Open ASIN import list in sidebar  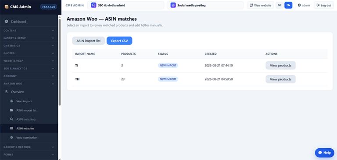pos(29,110)
